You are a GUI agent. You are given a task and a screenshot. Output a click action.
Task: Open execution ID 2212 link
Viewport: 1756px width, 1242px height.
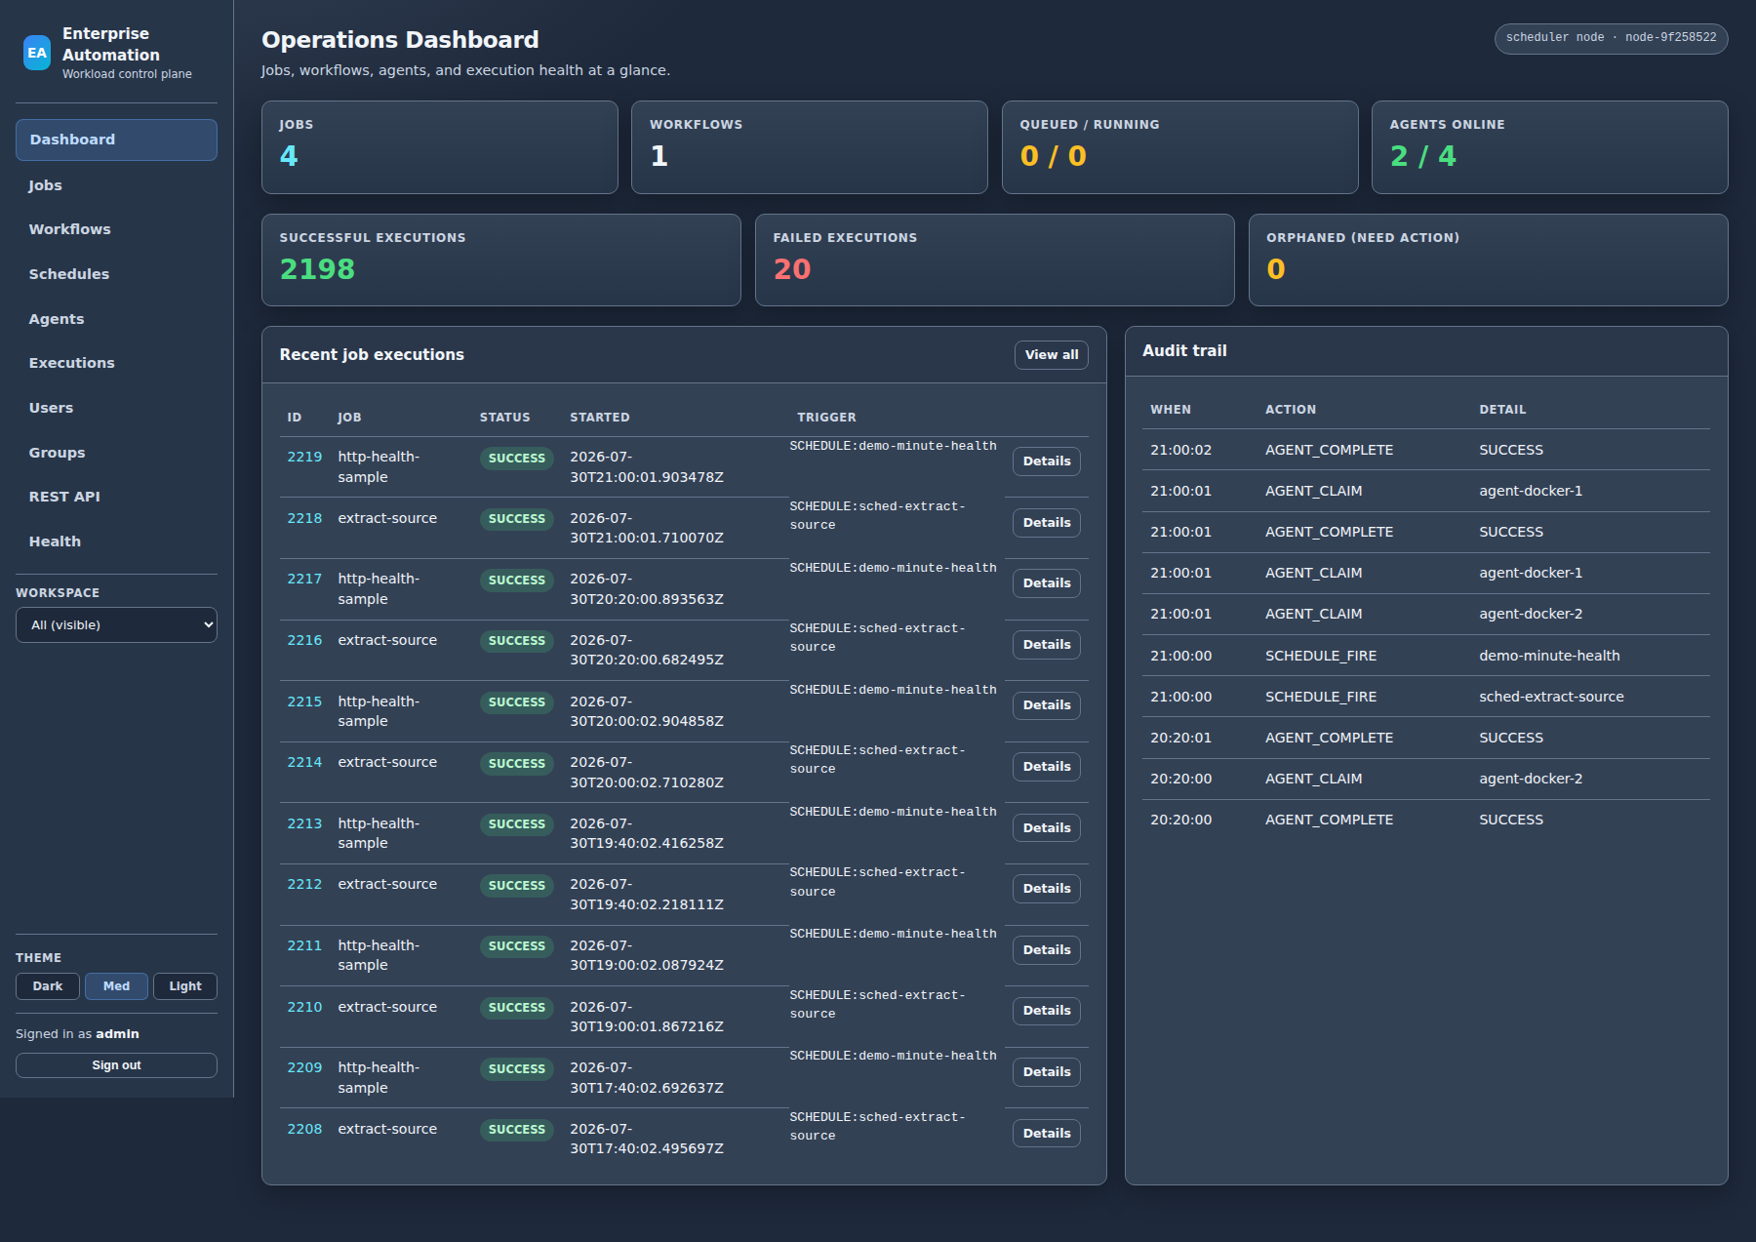304,884
